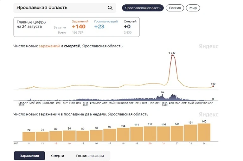Click the +23 Госпитализаций figure
The image size is (243, 161).
[99, 27]
